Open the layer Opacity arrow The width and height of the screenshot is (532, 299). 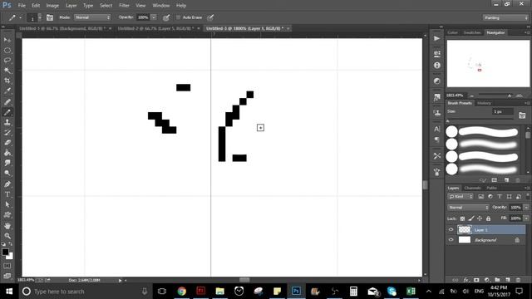(526, 207)
